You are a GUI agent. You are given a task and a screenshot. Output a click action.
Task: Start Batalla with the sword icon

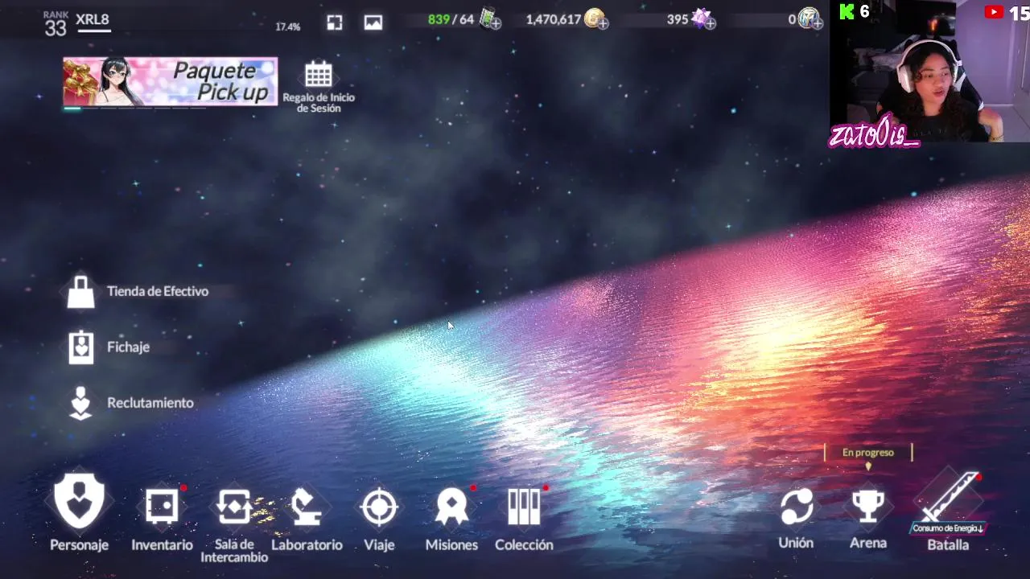click(x=950, y=499)
